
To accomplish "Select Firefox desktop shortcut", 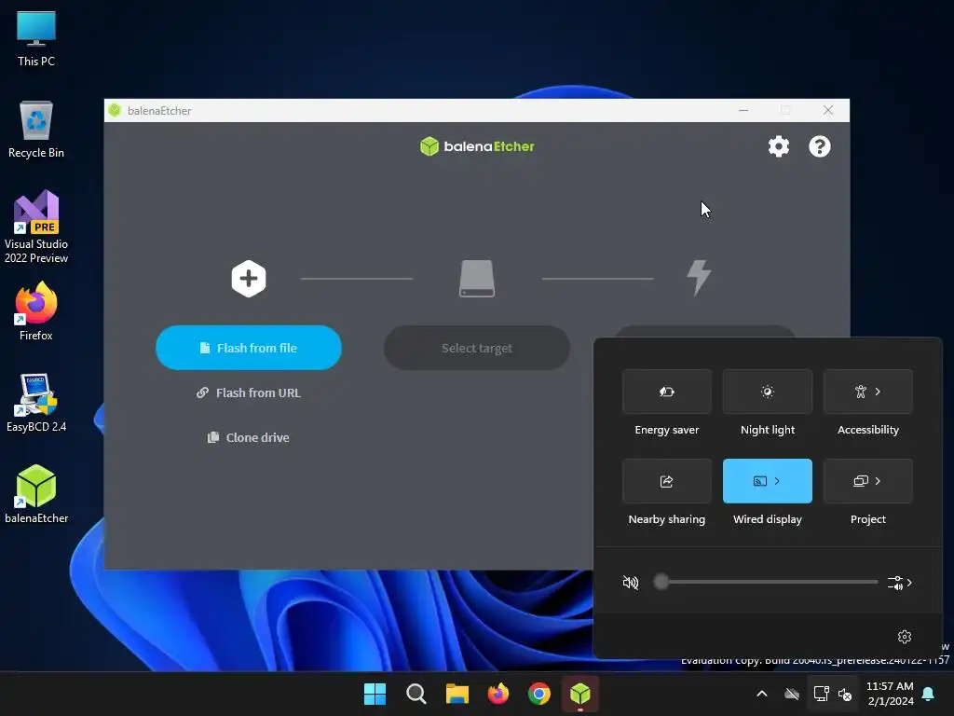I will pyautogui.click(x=36, y=311).
